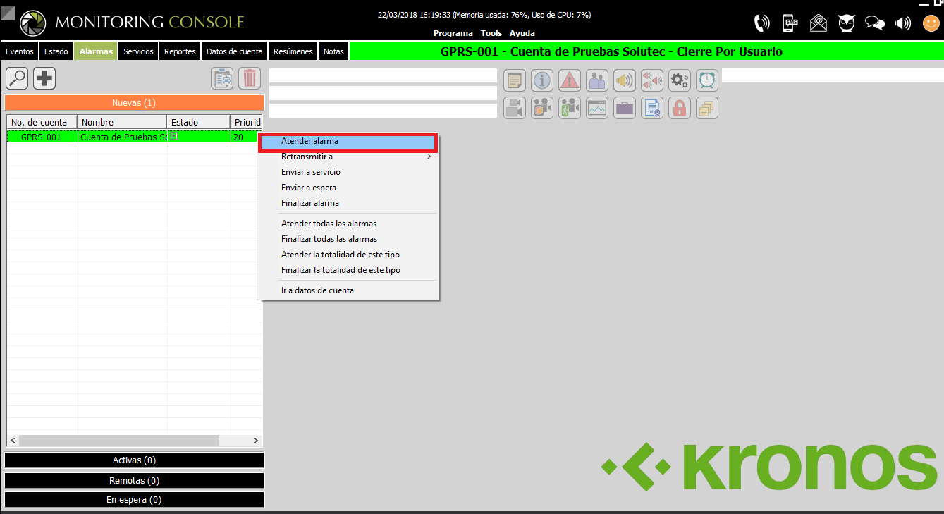Open the sticky note icon in toolbar
944x514 pixels.
pos(515,80)
